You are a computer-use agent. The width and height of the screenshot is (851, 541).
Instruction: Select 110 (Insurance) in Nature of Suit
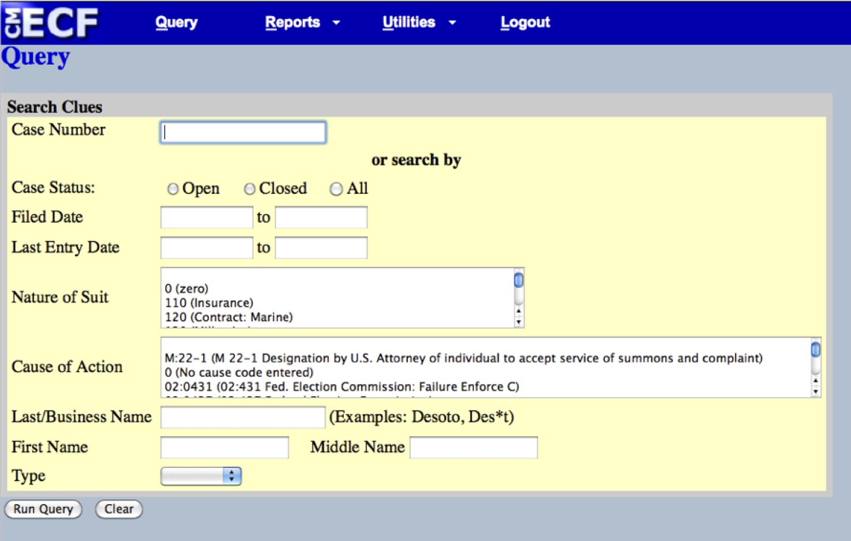click(x=209, y=303)
